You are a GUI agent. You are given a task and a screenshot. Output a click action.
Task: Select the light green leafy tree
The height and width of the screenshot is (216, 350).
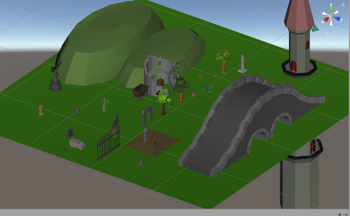(x=163, y=103)
